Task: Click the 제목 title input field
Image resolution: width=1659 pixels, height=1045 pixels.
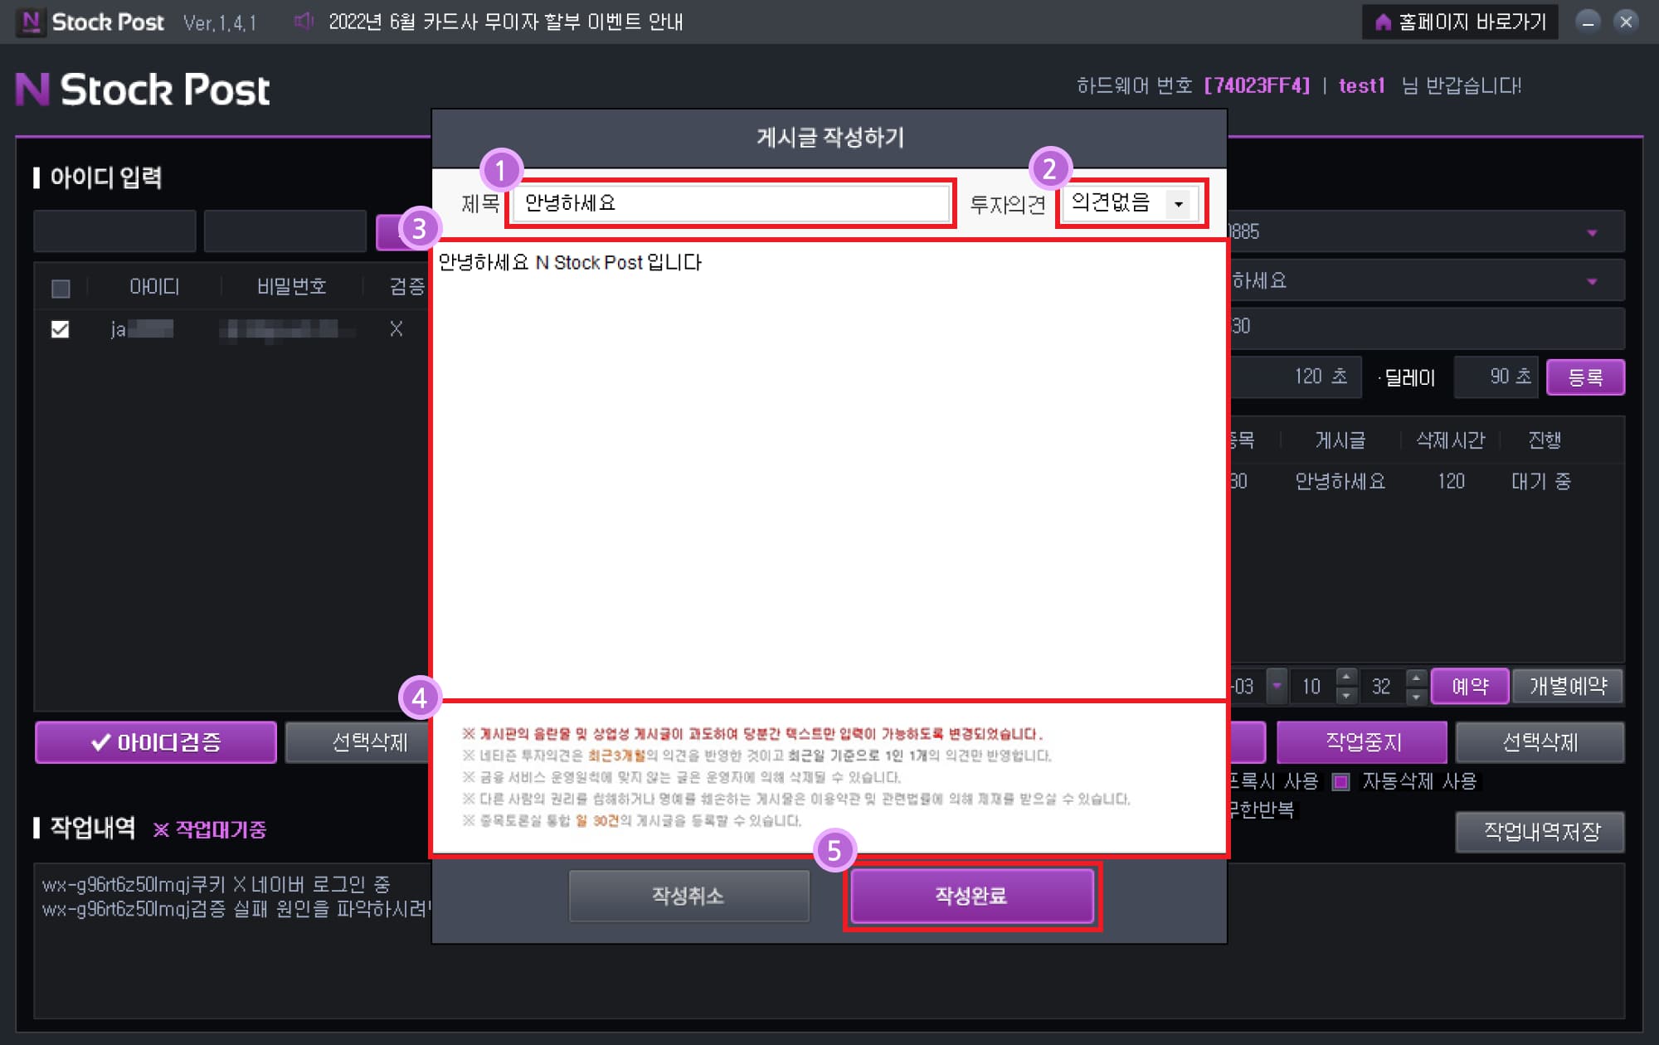Action: click(731, 203)
